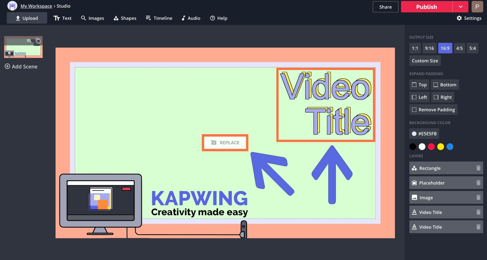
Task: Click the Remove Padding button
Action: coord(433,110)
